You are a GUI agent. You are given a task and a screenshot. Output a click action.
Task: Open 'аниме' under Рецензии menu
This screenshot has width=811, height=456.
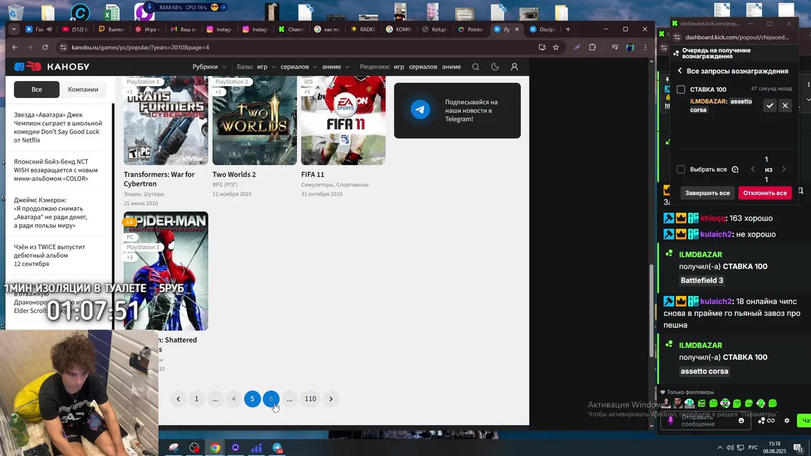452,66
